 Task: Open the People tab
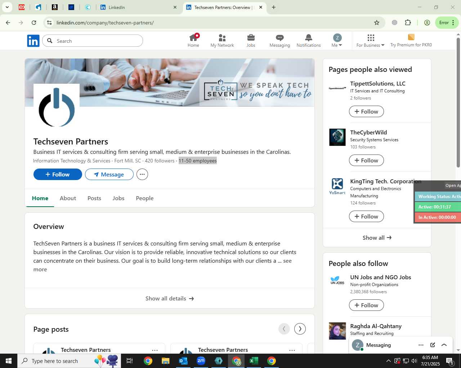coord(145,198)
